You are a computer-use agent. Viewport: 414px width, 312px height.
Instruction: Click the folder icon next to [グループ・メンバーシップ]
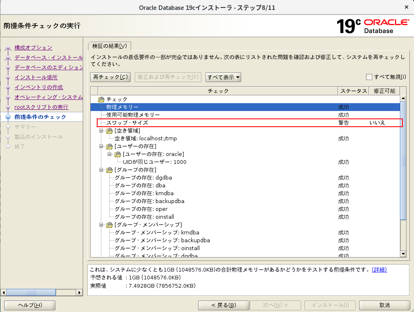click(110, 225)
